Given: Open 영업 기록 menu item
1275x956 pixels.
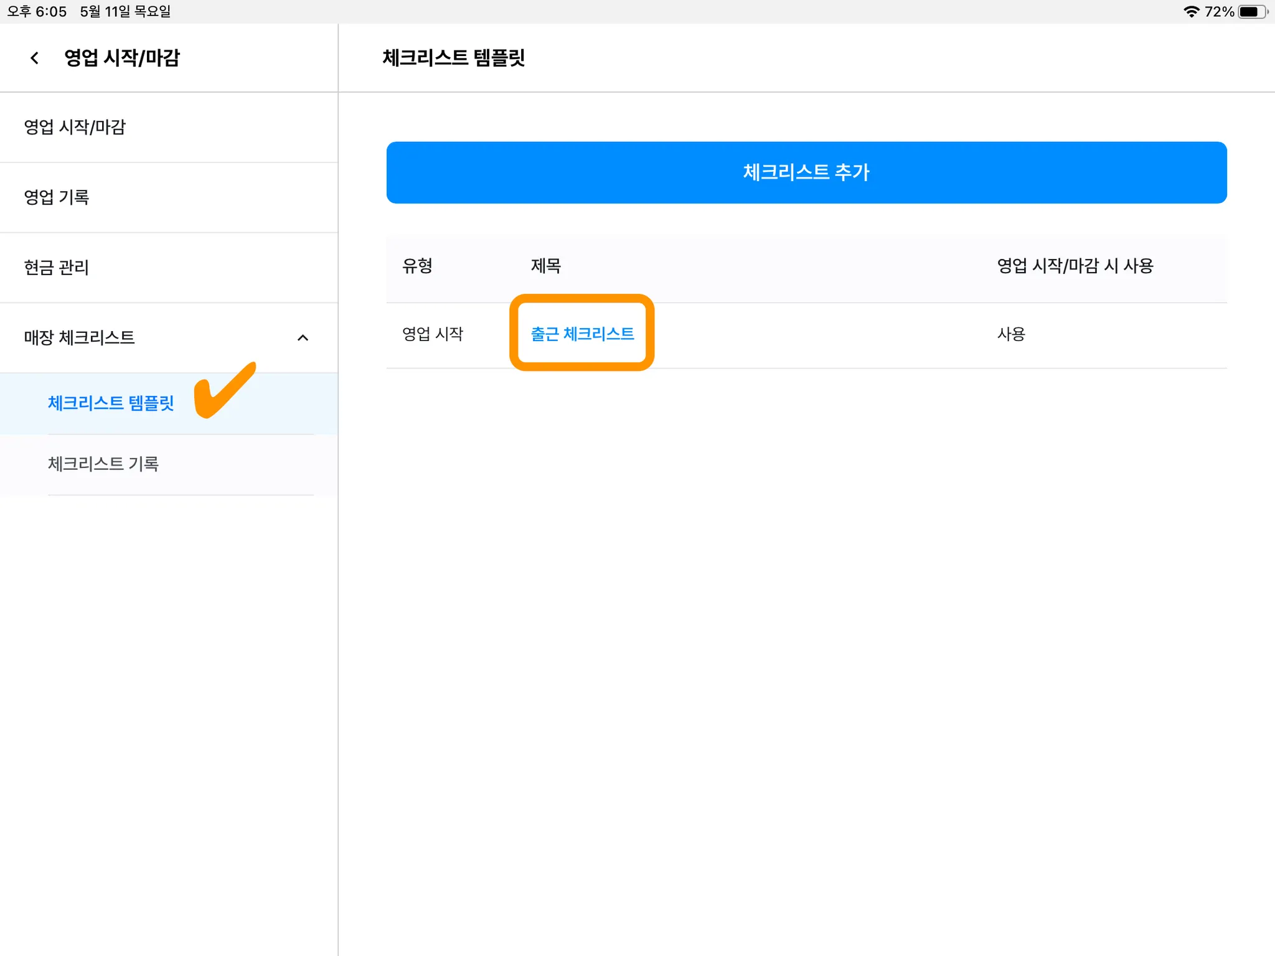Looking at the screenshot, I should point(56,197).
